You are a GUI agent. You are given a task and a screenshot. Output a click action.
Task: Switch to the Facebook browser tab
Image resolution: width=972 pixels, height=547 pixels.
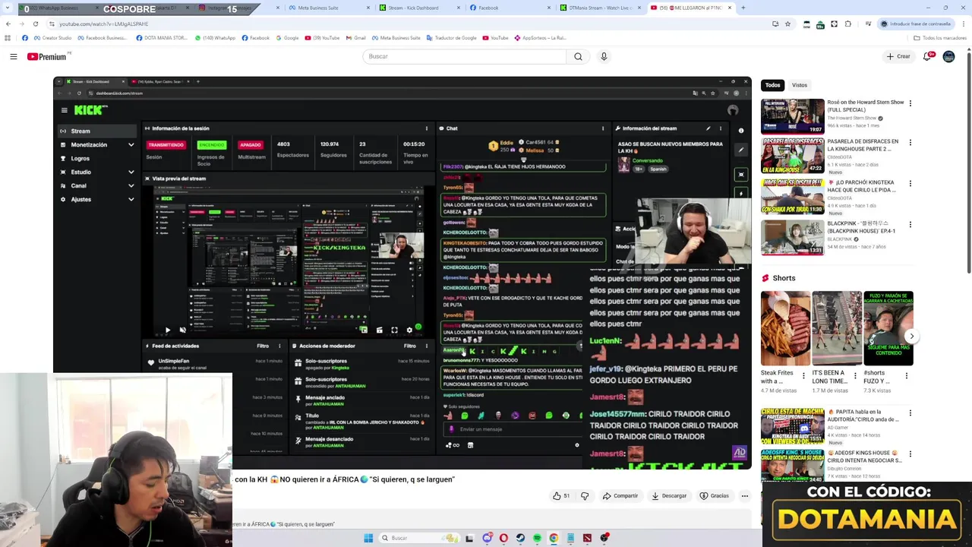coord(509,8)
